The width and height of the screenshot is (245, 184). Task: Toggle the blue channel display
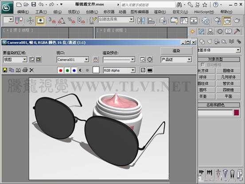coord(74,70)
